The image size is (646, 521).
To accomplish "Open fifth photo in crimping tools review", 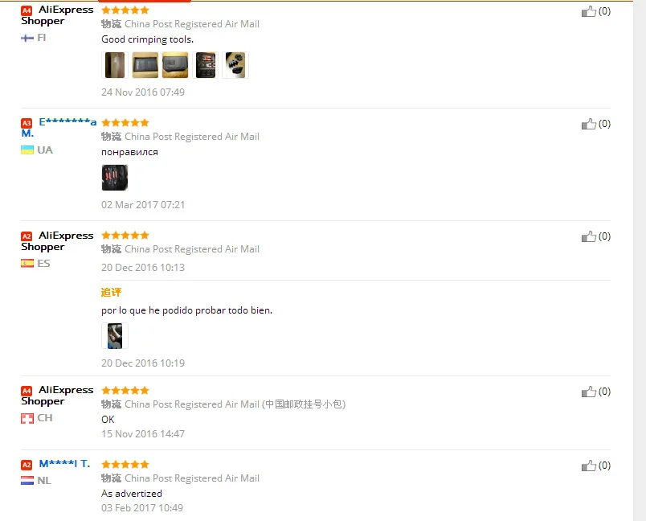I will (x=235, y=65).
